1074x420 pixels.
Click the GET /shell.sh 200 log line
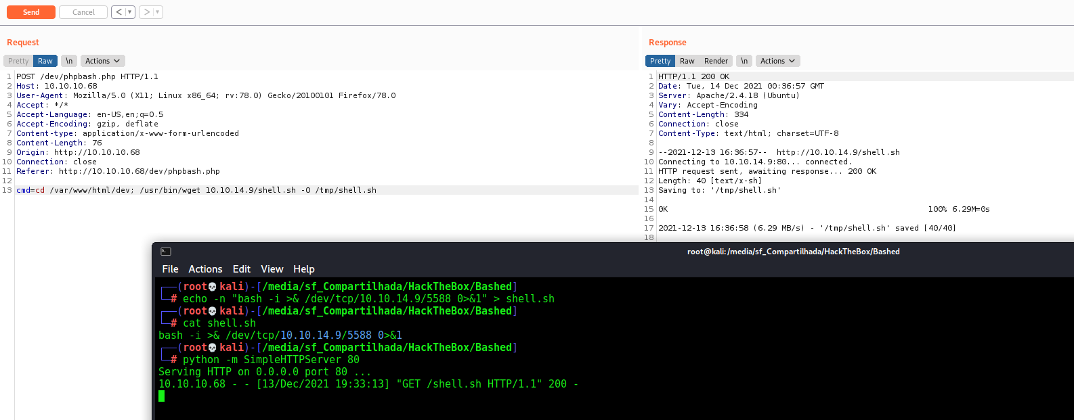pyautogui.click(x=368, y=384)
